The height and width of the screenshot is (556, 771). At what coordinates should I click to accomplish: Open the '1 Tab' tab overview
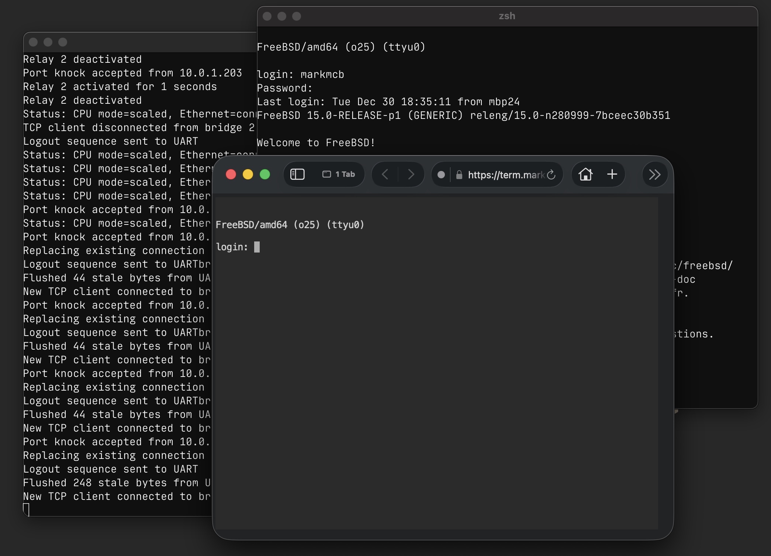click(x=339, y=174)
